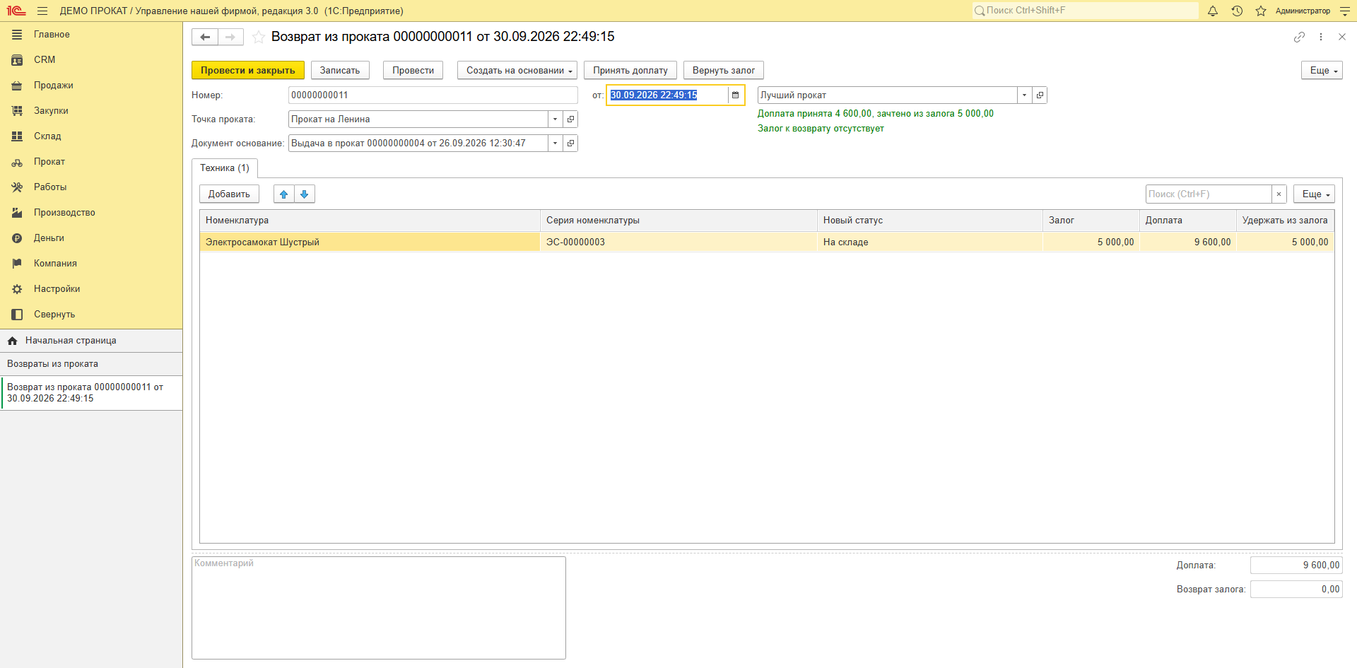Open the three-dot document options menu

click(1320, 37)
